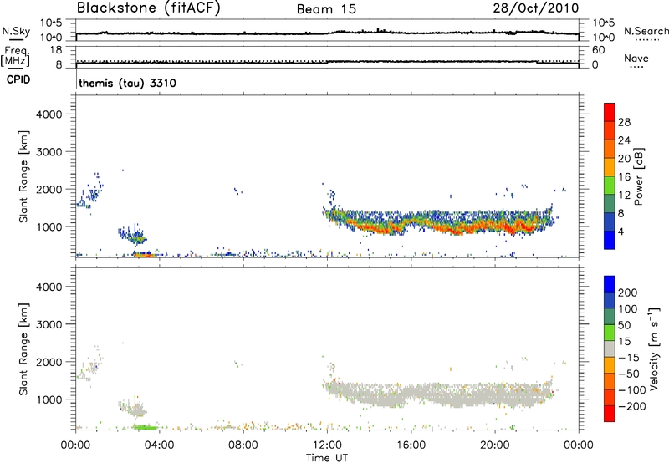Select the 'Beam 15' label
This screenshot has width=669, height=463.
[326, 9]
